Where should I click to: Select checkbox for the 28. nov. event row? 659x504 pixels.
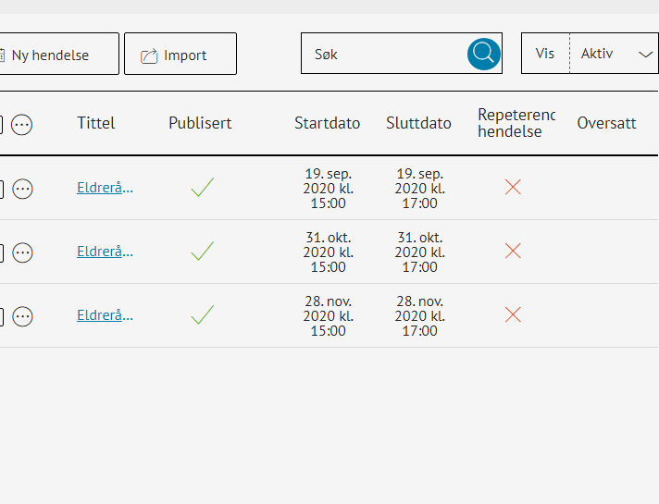click(1, 316)
